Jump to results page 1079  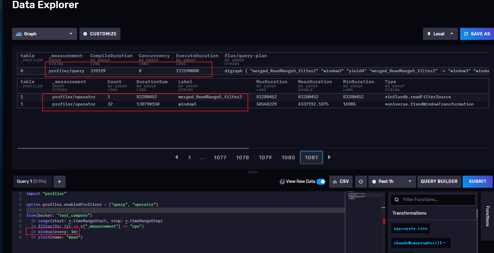pyautogui.click(x=265, y=157)
